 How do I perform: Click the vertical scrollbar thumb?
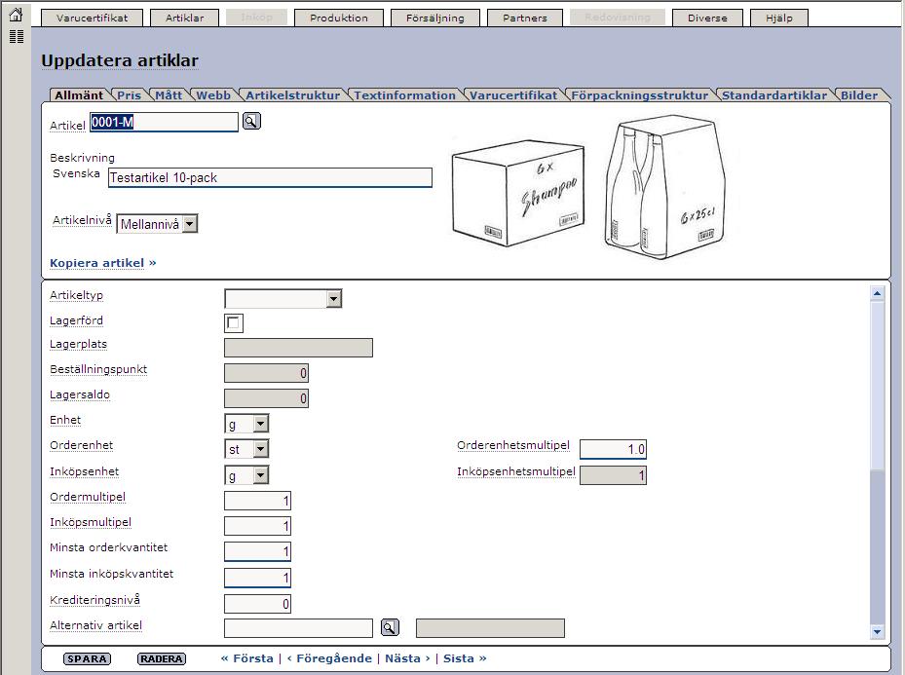[x=877, y=386]
